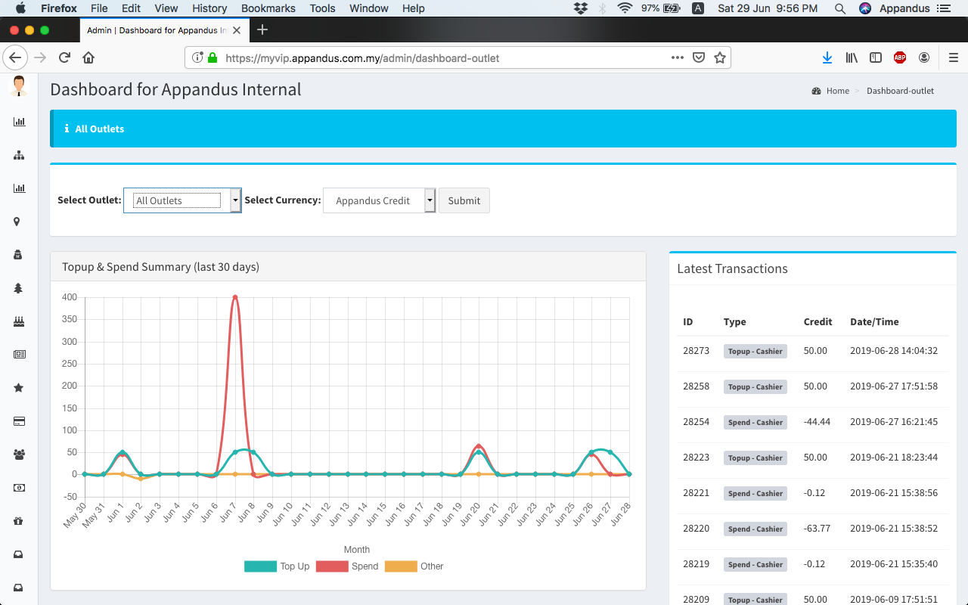The image size is (968, 605).
Task: Click the Dropbox menu bar icon
Action: (581, 8)
